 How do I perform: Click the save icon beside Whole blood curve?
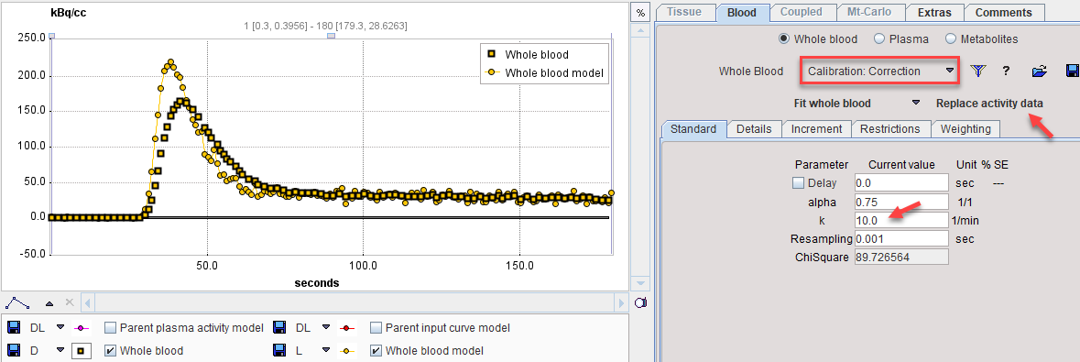point(14,350)
